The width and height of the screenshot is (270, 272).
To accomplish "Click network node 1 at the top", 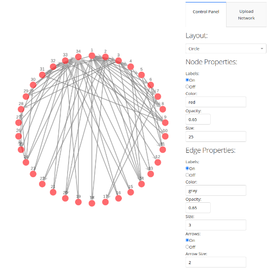I will 92,56.
